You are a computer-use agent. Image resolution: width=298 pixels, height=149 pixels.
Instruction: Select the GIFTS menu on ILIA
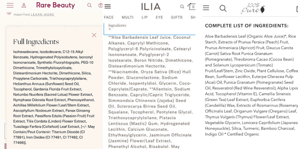point(177,17)
